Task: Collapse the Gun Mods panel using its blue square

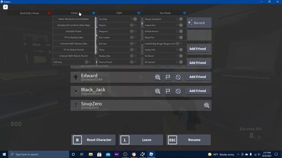Action: (185, 13)
